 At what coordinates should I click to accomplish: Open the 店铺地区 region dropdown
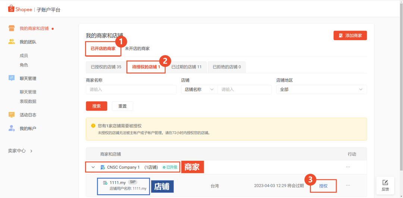pos(321,89)
